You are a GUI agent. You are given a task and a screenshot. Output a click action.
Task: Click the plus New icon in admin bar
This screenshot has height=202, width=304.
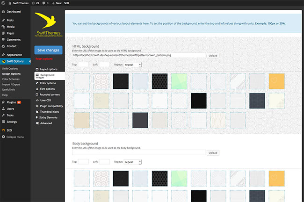point(53,3)
